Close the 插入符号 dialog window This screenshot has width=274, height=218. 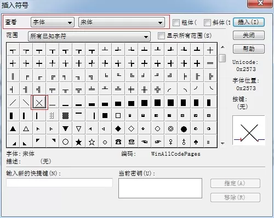pyautogui.click(x=260, y=3)
